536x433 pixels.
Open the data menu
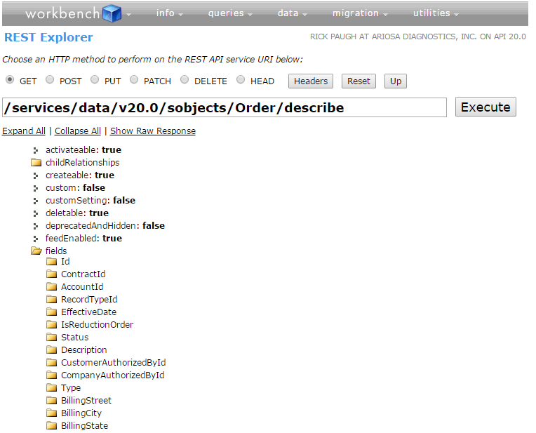click(293, 13)
